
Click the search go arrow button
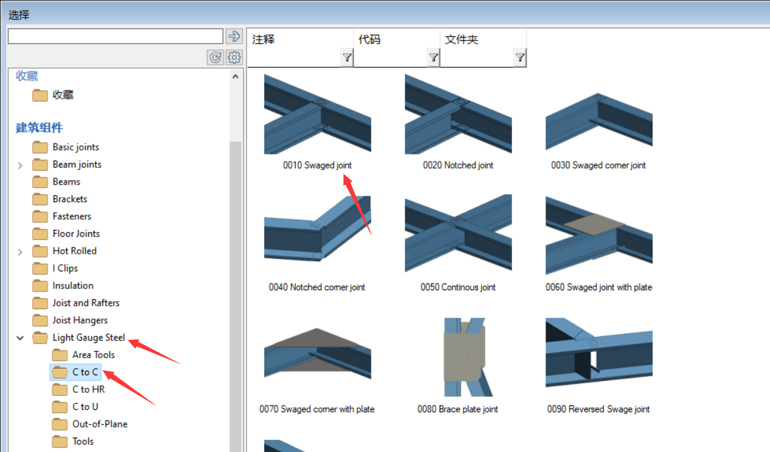(235, 36)
